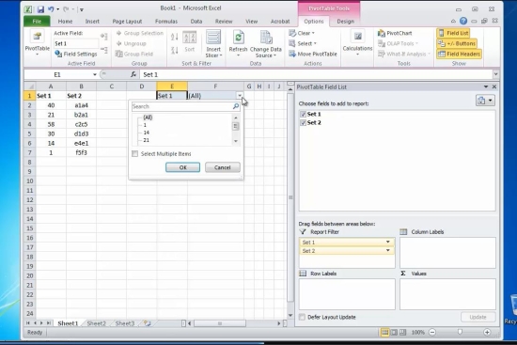Click the search magnifier in filter popup
The height and width of the screenshot is (345, 517).
[x=236, y=106]
